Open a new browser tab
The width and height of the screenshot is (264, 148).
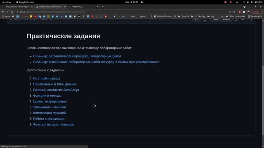point(103,7)
